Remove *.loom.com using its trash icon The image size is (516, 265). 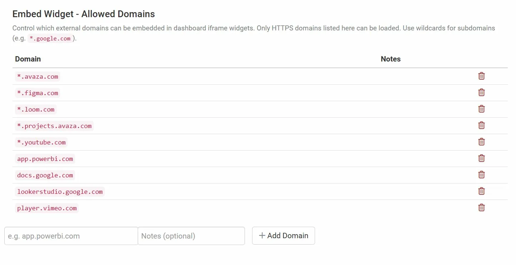point(481,109)
